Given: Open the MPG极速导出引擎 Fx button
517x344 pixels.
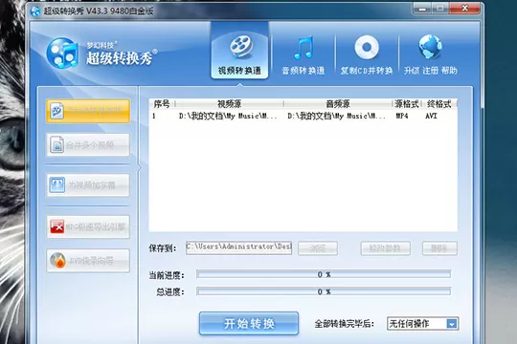Looking at the screenshot, I should pos(88,226).
